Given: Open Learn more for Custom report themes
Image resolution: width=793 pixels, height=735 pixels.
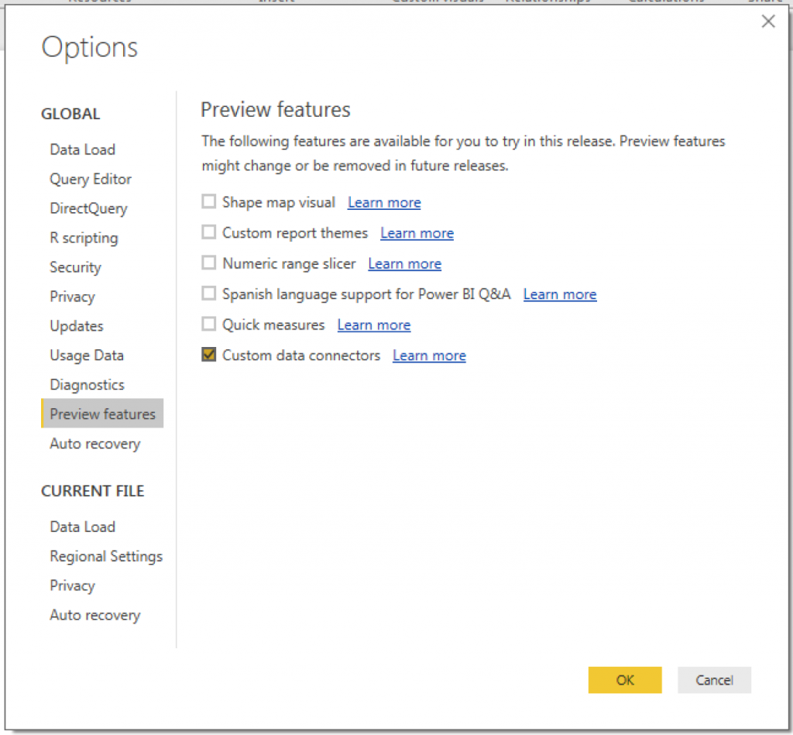Looking at the screenshot, I should point(417,233).
